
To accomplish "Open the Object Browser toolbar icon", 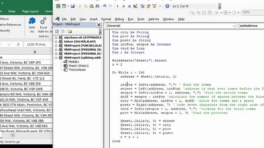I will pyautogui.click(x=154, y=6).
